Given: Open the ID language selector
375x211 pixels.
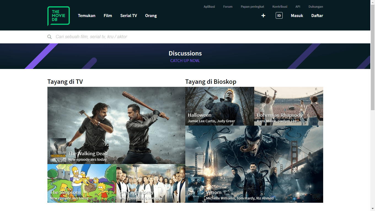Looking at the screenshot, I should click(279, 16).
